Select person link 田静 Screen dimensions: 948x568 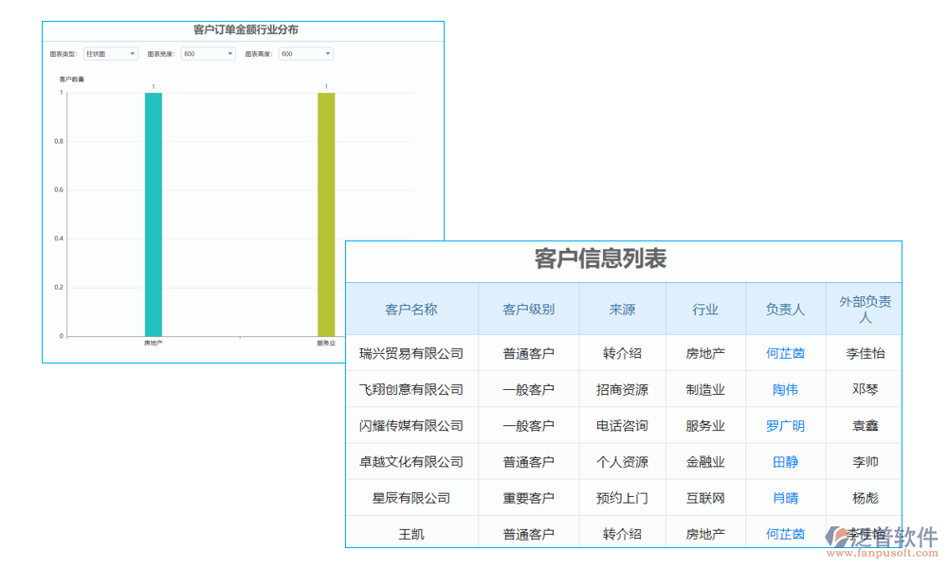(785, 461)
